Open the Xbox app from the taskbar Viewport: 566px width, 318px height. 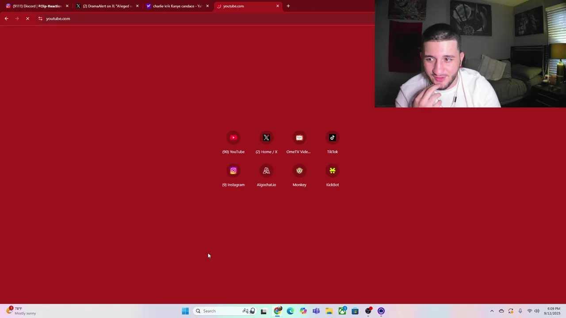pyautogui.click(x=342, y=311)
